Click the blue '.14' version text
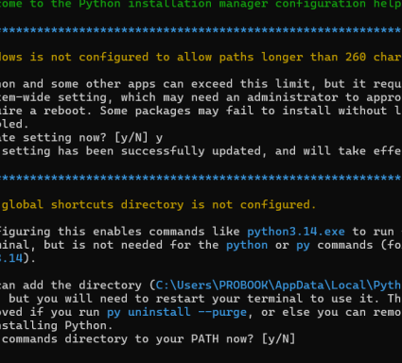402x363 pixels. (x=13, y=258)
